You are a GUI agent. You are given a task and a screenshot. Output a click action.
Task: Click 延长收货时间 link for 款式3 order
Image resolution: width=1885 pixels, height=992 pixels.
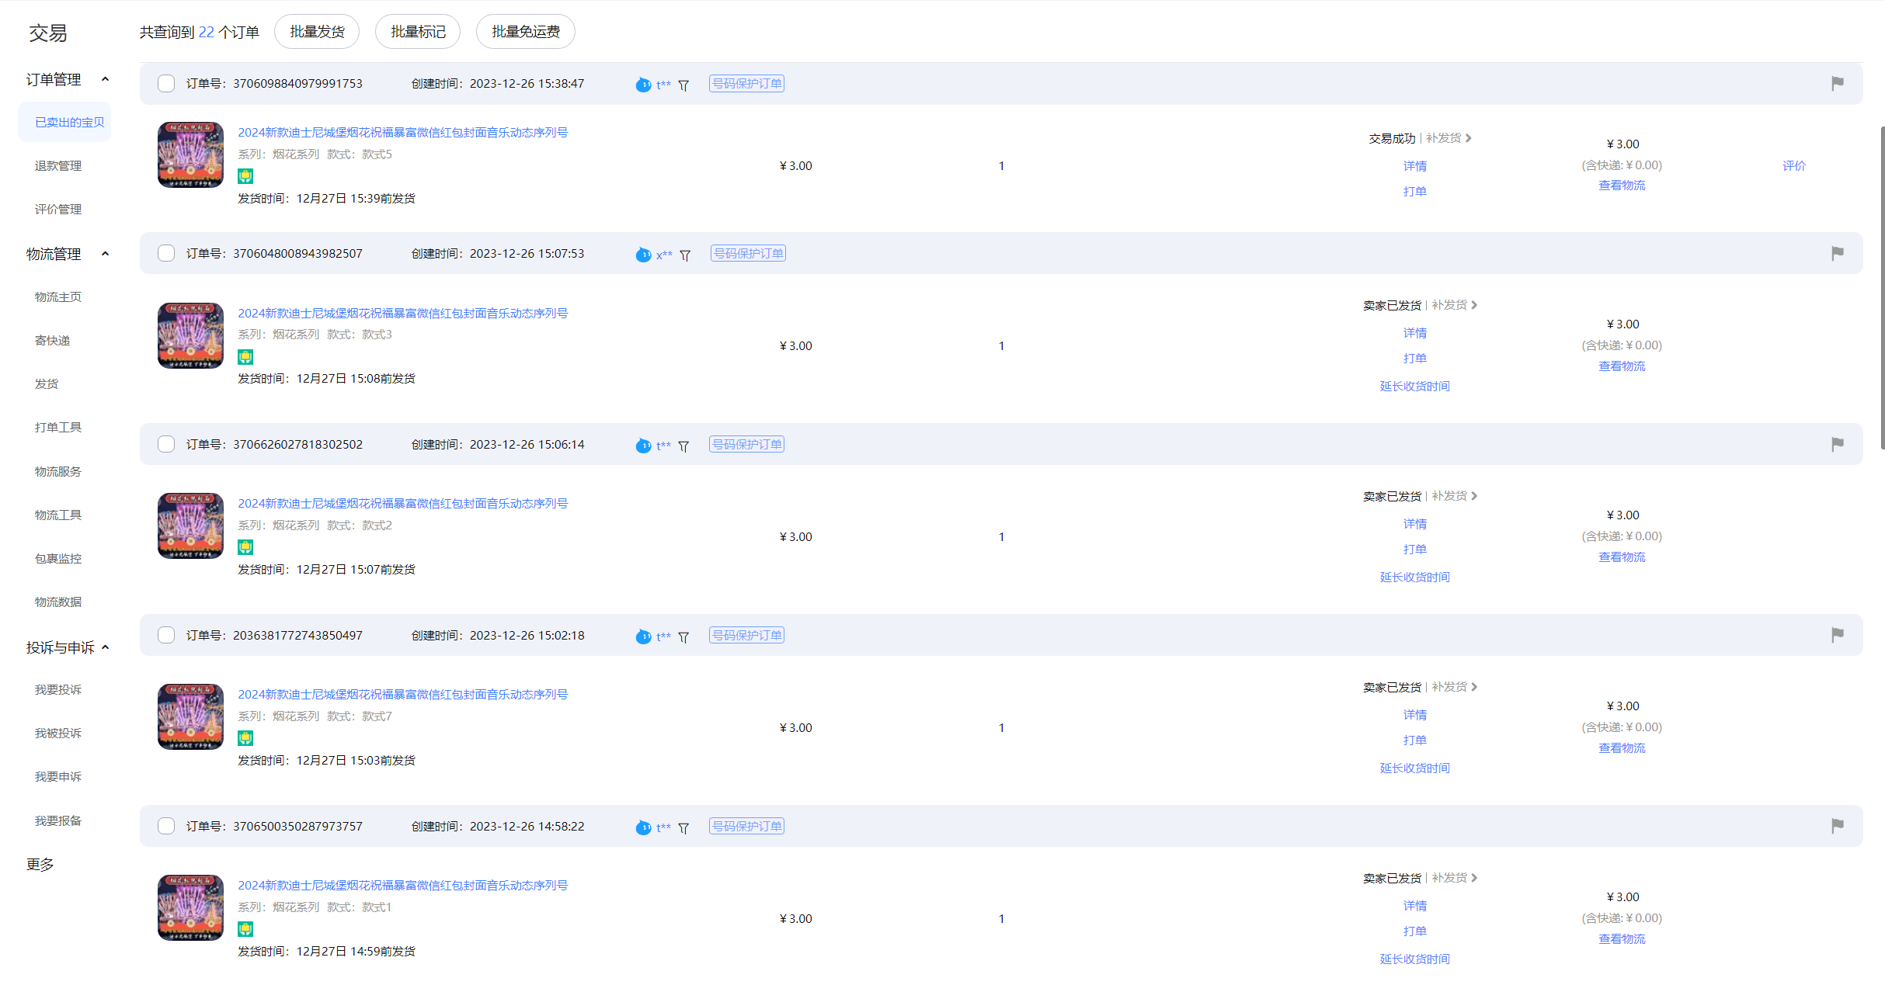click(x=1414, y=387)
